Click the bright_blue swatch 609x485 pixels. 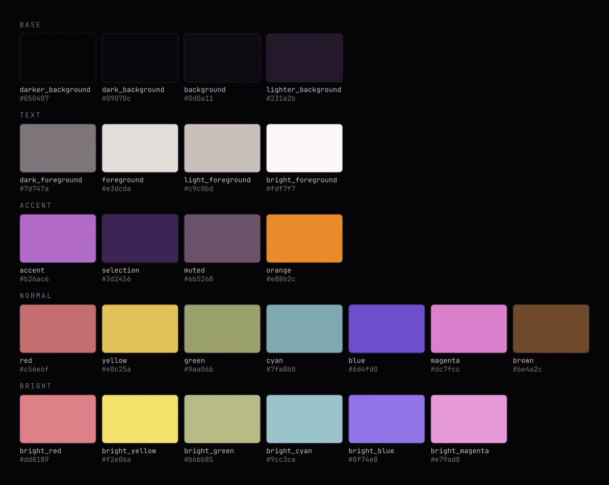tap(387, 419)
